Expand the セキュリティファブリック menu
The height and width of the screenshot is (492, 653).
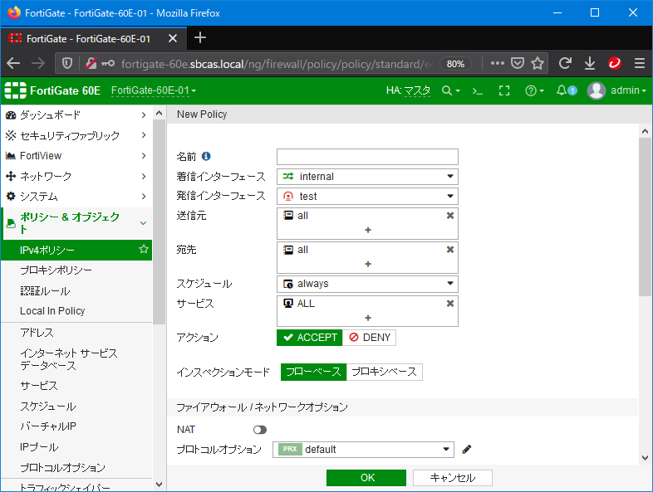76,135
